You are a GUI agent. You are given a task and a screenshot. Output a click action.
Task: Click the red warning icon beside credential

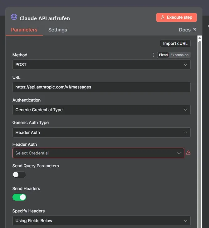click(x=188, y=153)
